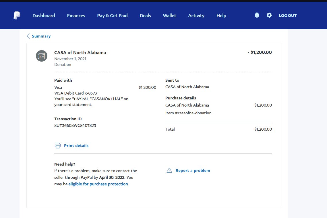327x218 pixels.
Task: Click the Paid with heading
Action: pyautogui.click(x=63, y=80)
